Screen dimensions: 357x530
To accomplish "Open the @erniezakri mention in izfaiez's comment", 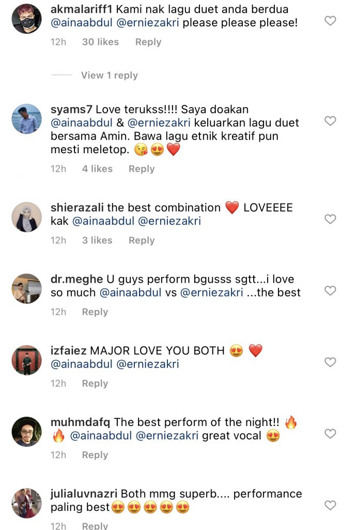I will (148, 364).
